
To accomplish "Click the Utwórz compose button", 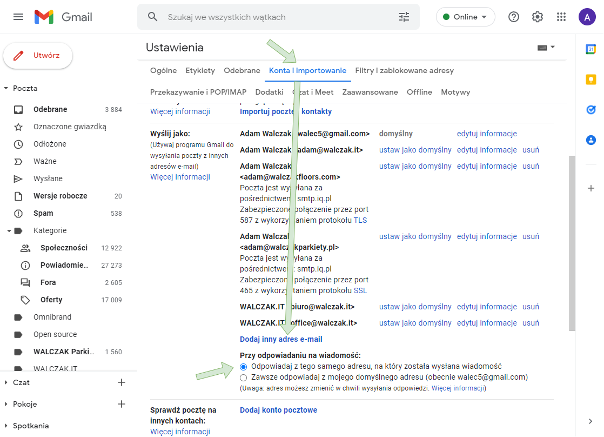I will pos(38,56).
